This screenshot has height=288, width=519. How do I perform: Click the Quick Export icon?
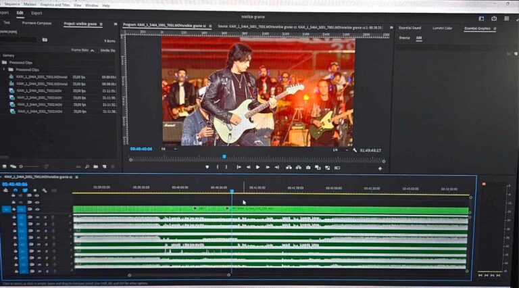pos(494,18)
